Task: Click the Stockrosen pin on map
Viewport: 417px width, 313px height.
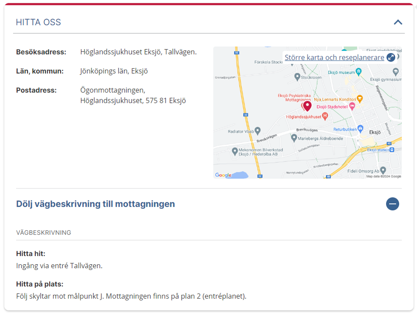Action: [x=297, y=77]
